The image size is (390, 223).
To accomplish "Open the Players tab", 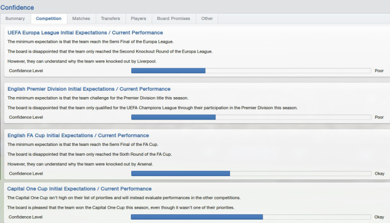I will tap(139, 19).
